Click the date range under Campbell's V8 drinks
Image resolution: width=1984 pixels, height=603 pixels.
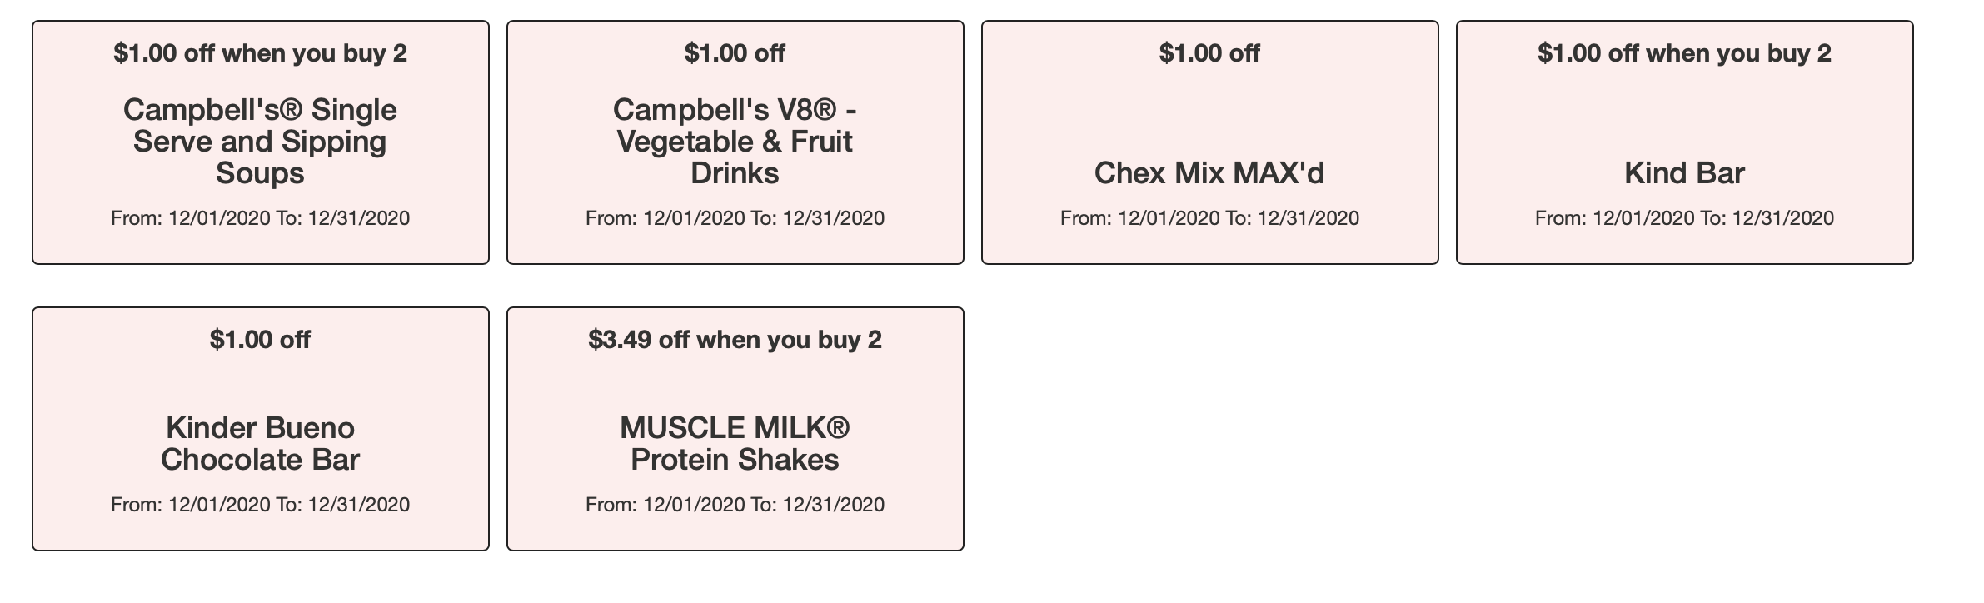(x=735, y=218)
